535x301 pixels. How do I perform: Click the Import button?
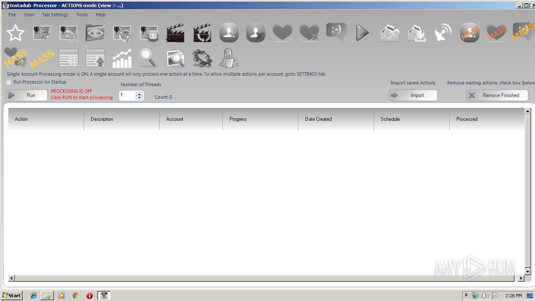[x=413, y=95]
